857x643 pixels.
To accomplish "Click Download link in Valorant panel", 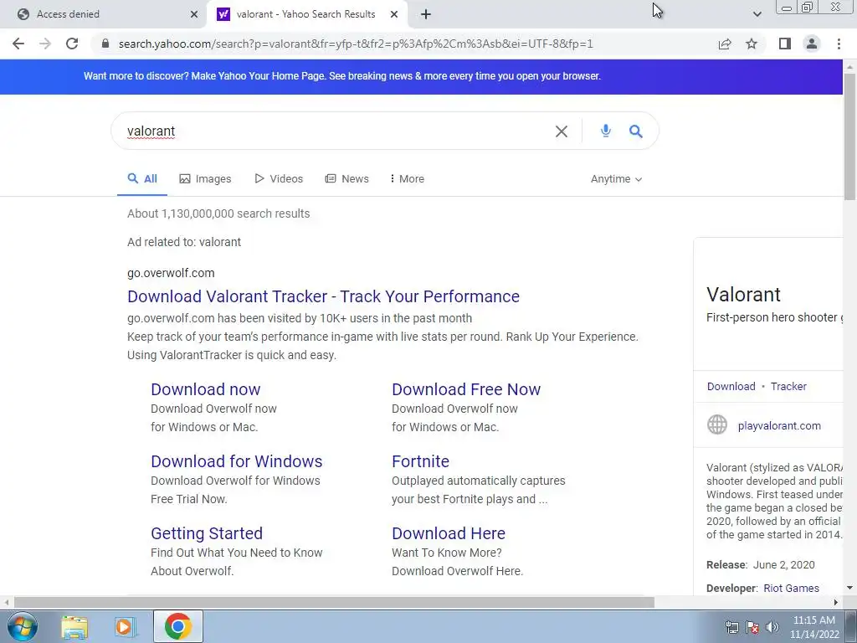I will click(731, 387).
